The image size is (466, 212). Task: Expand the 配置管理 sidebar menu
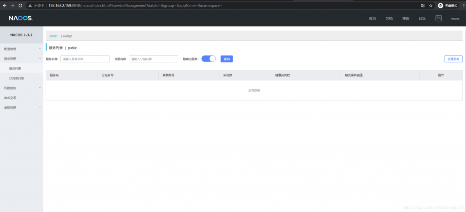coord(22,49)
